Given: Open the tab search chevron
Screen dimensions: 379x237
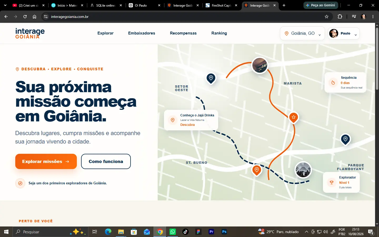Looking at the screenshot, I should (5, 5).
